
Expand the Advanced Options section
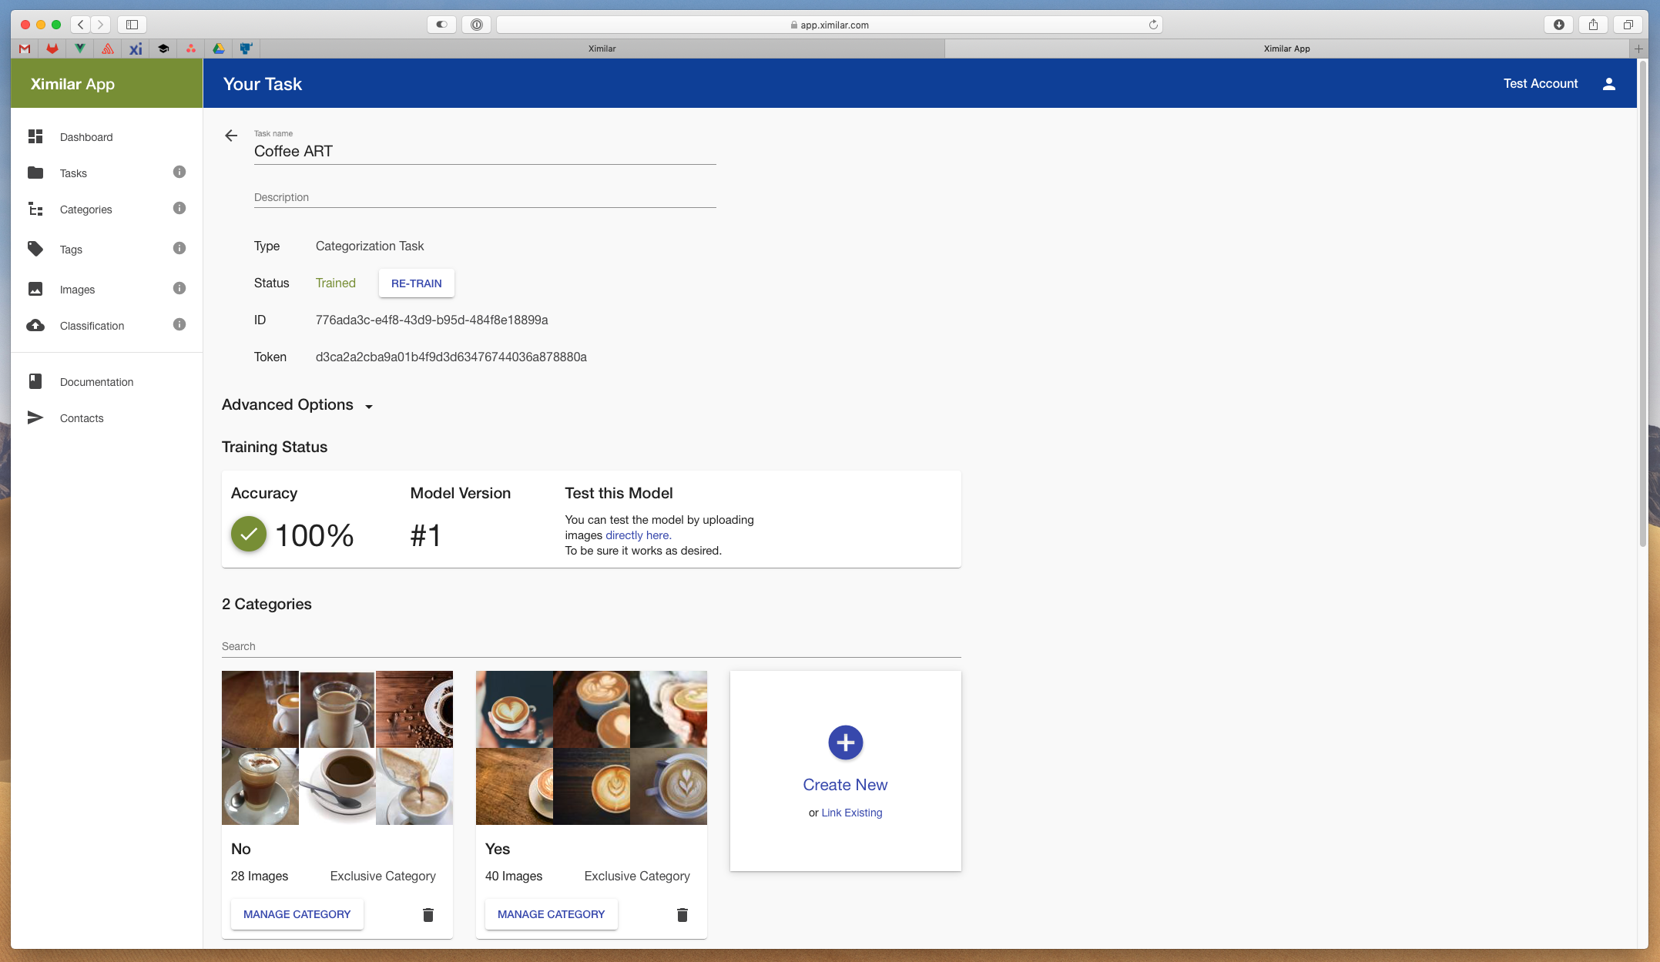tap(297, 405)
